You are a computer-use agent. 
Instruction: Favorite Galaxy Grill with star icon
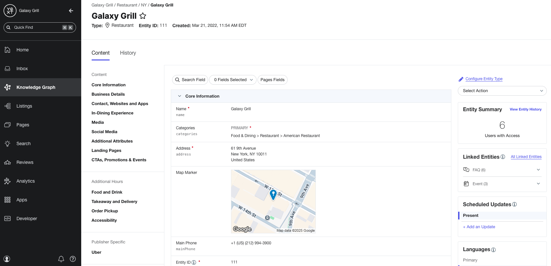[143, 16]
